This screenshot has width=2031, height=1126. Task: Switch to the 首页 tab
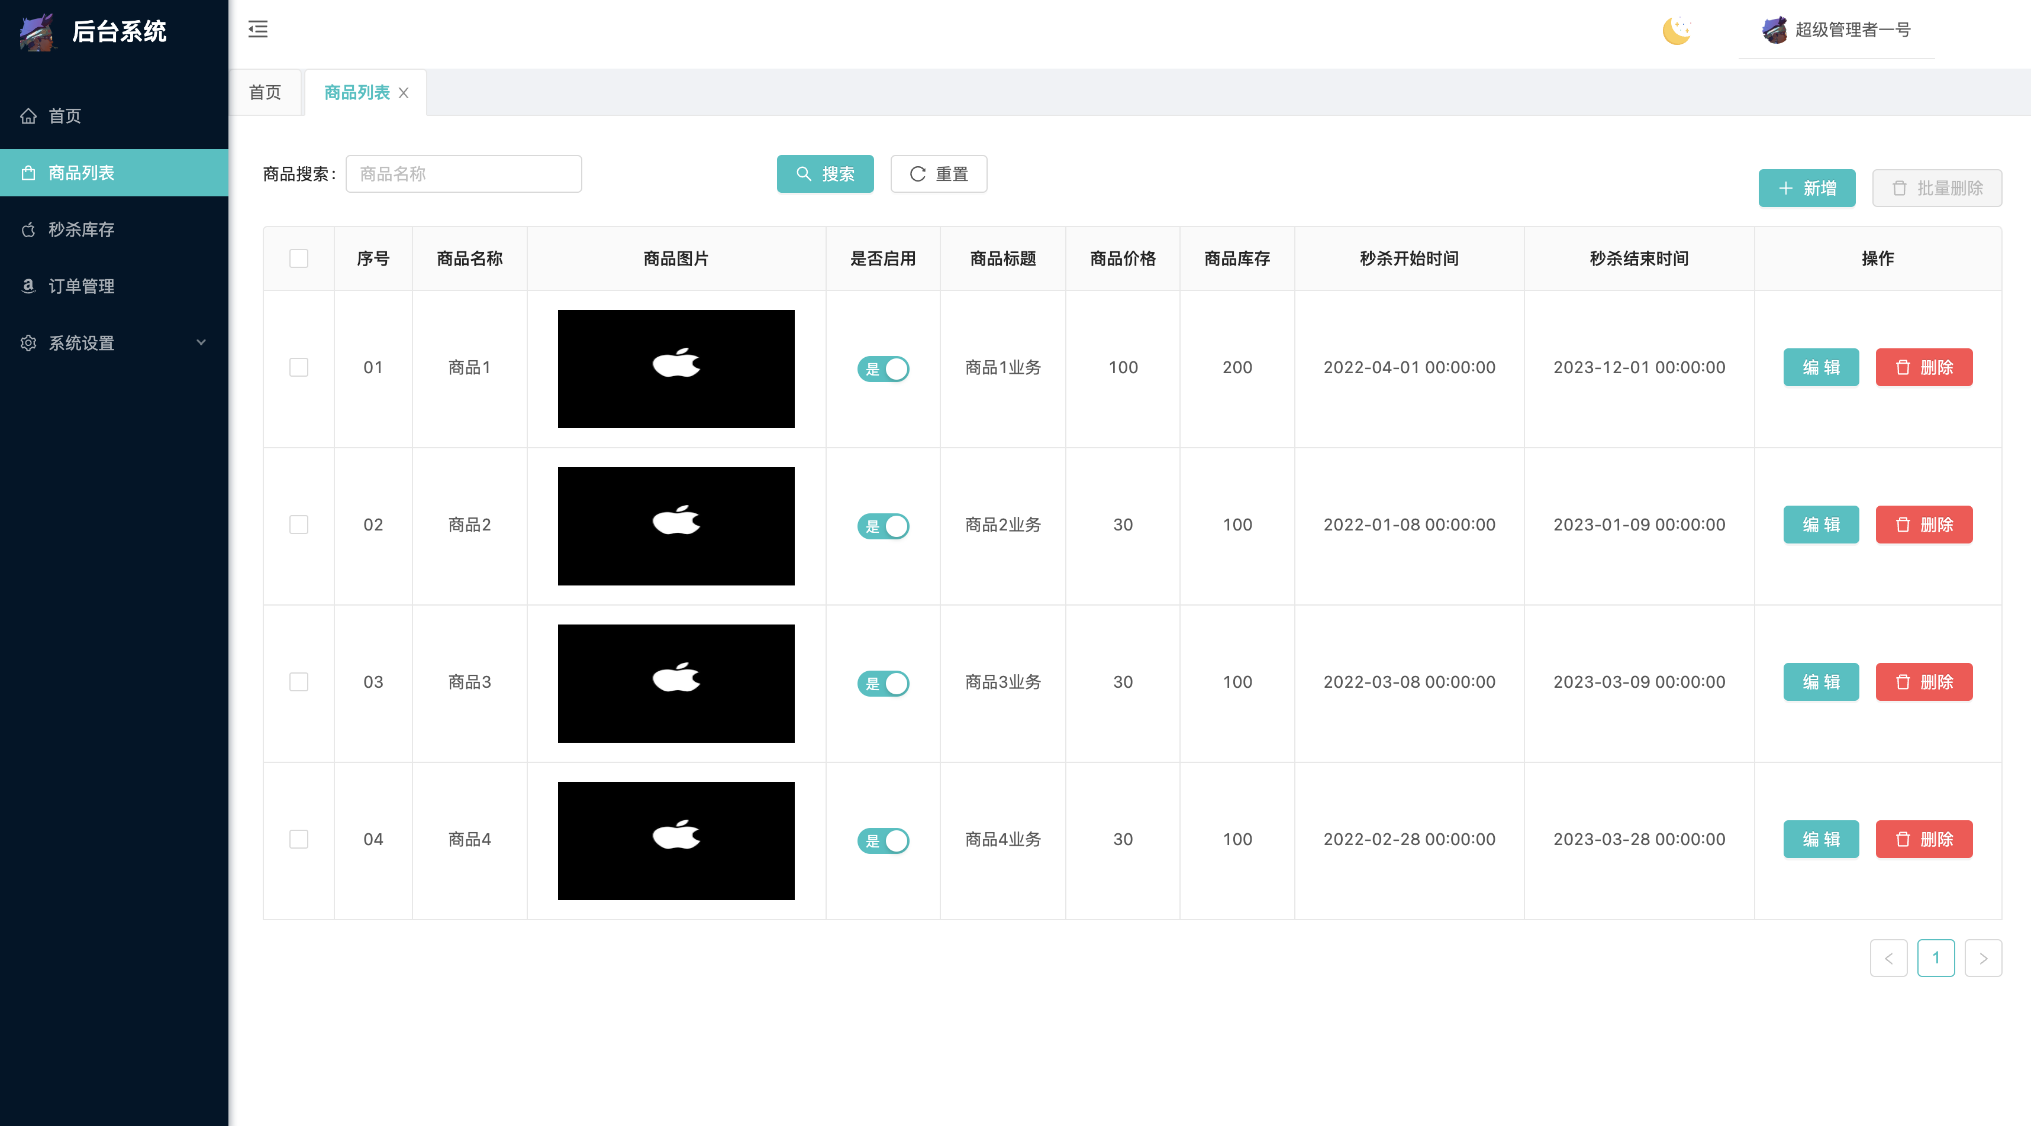pyautogui.click(x=265, y=92)
